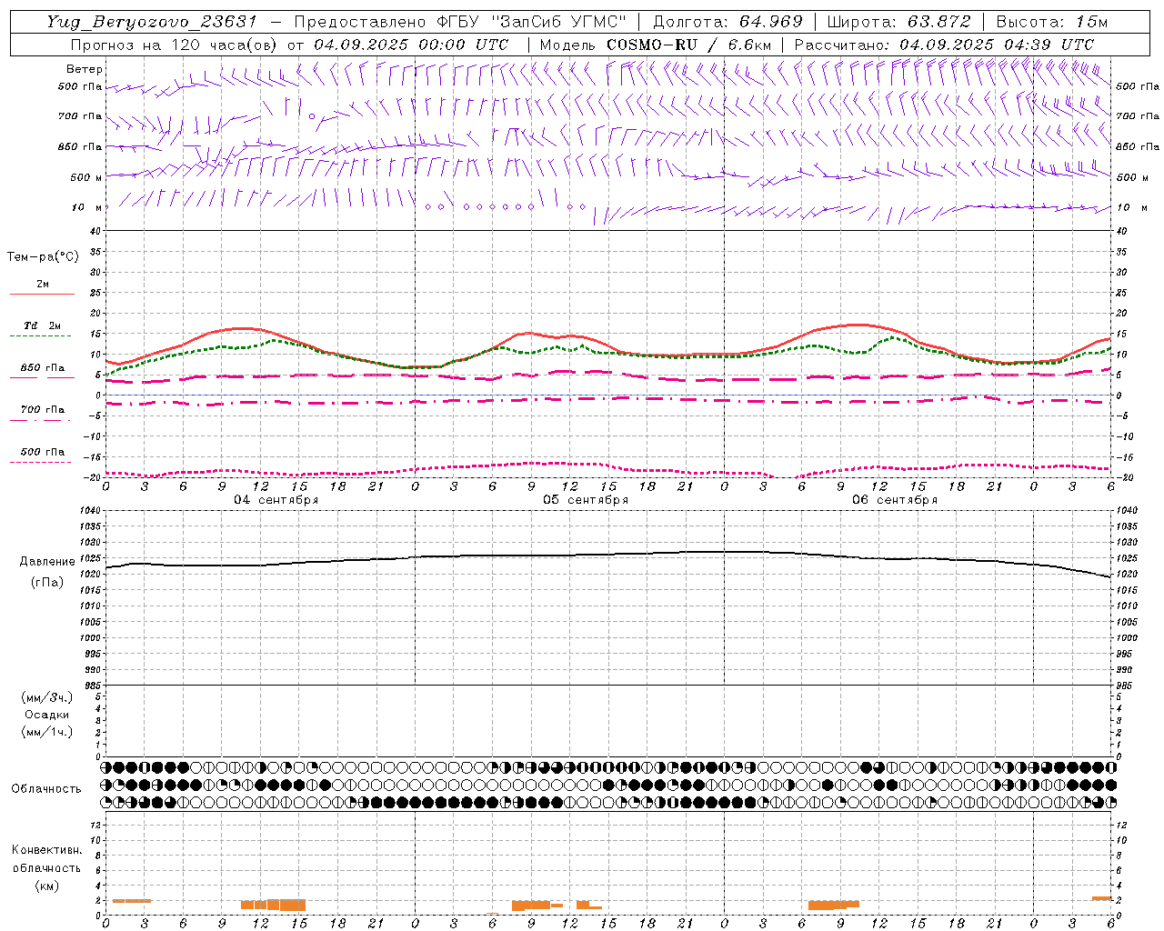The width and height of the screenshot is (1164, 931).
Task: Click the green dashed Td 2м legend line
Action: pos(40,335)
